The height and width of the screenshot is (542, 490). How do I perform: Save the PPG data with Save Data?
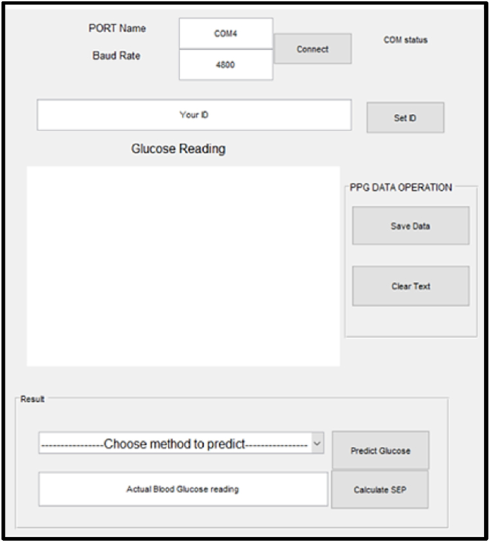coord(410,226)
